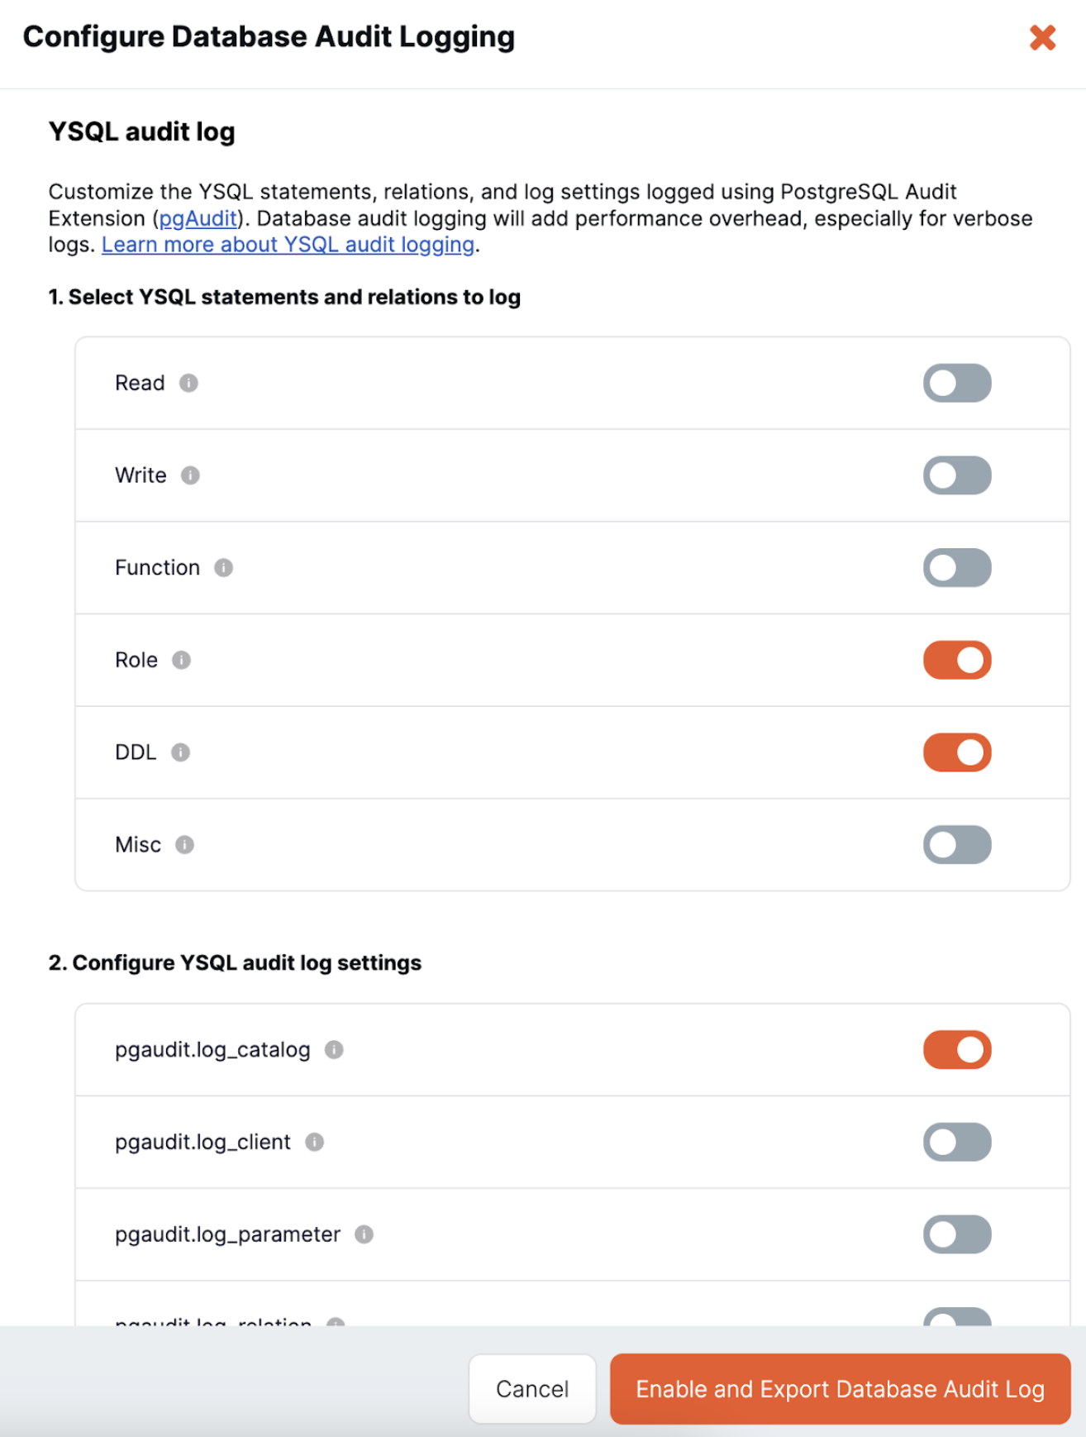Click the info icon next to Role
Image resolution: width=1086 pixels, height=1437 pixels.
point(182,660)
